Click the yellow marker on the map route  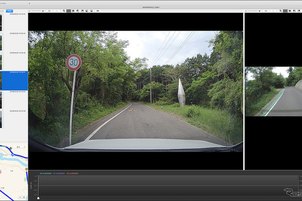[x=26, y=169]
